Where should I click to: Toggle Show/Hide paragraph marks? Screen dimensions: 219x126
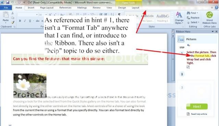[119, 14]
